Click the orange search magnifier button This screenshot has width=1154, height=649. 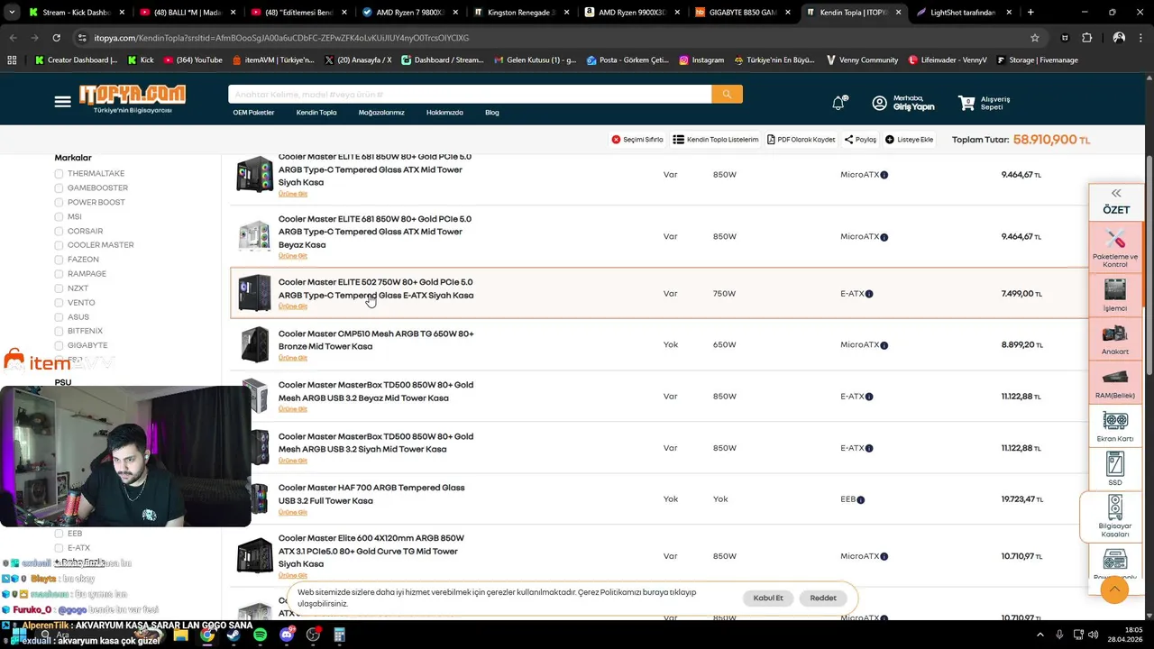point(727,95)
